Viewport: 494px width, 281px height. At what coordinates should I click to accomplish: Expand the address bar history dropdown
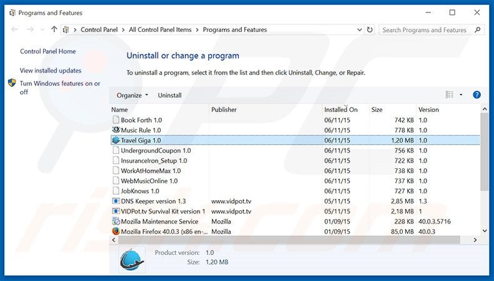359,30
